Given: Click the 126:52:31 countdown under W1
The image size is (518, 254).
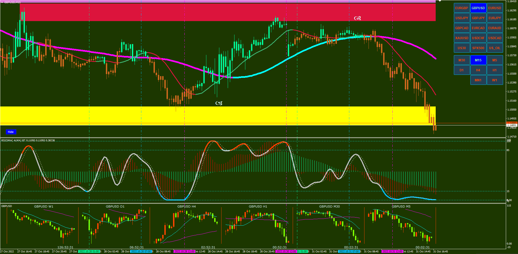Looking at the screenshot, I should click(x=65, y=247).
